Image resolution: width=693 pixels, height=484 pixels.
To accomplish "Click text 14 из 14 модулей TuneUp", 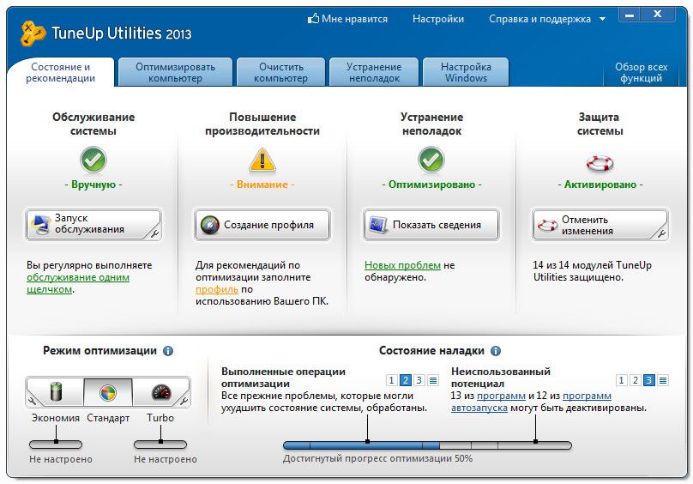I will (593, 265).
